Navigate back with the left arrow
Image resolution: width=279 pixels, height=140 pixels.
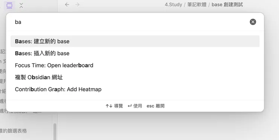coord(67,5)
